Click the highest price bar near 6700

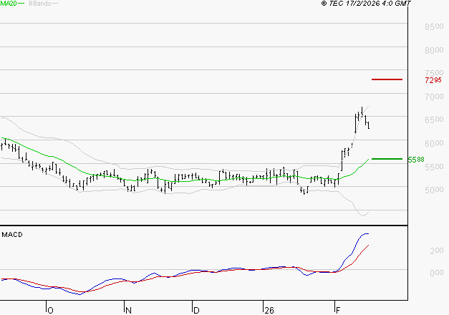pos(362,112)
